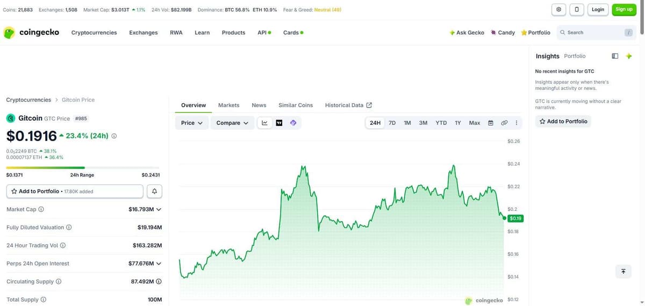
Task: Switch to TradingView chart icon
Action: (279, 123)
